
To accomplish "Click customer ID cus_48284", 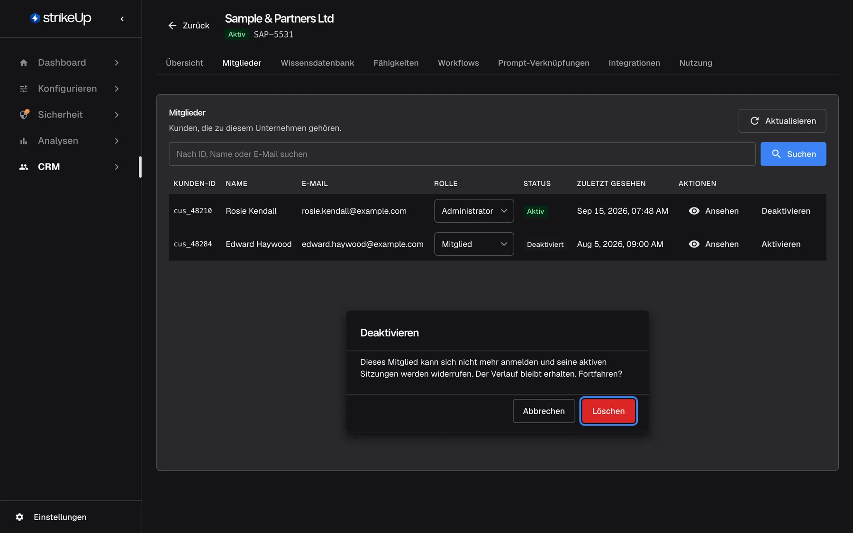I will click(x=193, y=244).
